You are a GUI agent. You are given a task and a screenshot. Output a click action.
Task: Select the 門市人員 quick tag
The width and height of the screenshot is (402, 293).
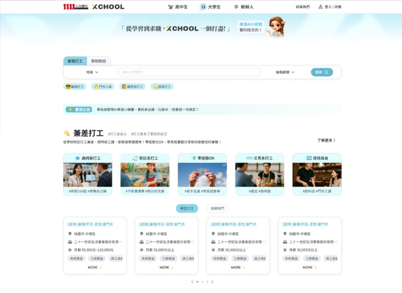click(102, 87)
